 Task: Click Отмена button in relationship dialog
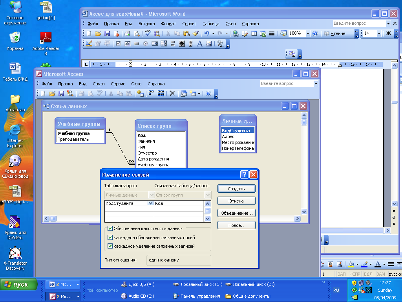click(x=236, y=201)
